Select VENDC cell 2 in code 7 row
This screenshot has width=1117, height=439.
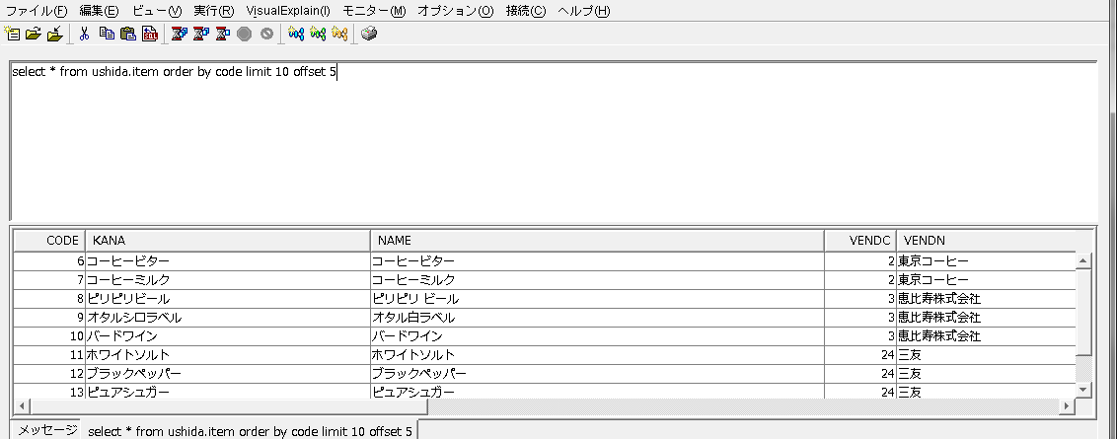(x=859, y=280)
